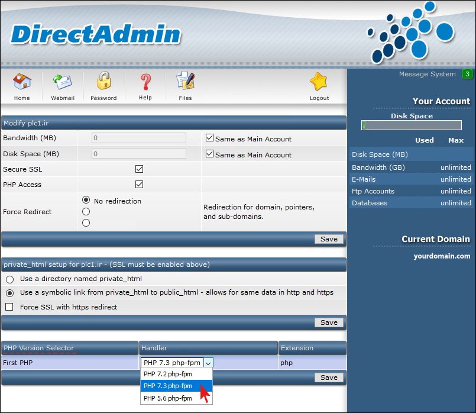476x413 pixels.
Task: Click the Bandwidth (GB) account row
Action: (x=412, y=167)
